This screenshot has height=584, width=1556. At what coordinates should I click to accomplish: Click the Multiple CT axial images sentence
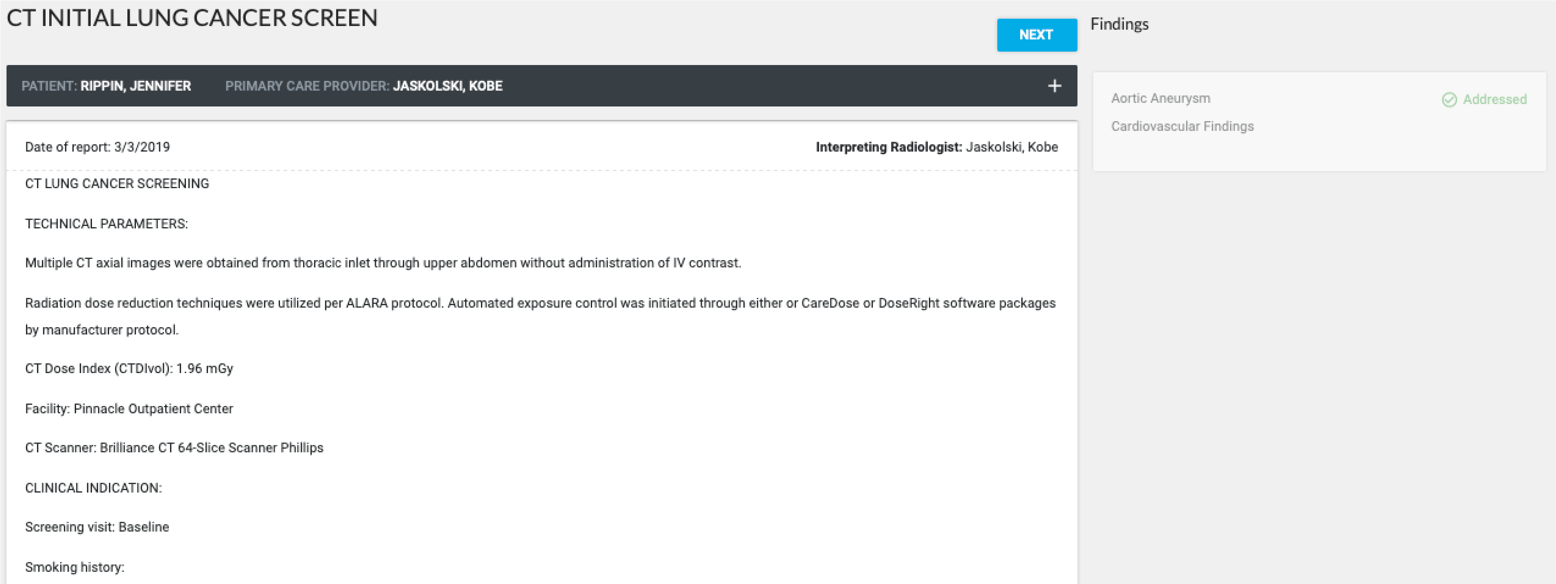(x=383, y=263)
